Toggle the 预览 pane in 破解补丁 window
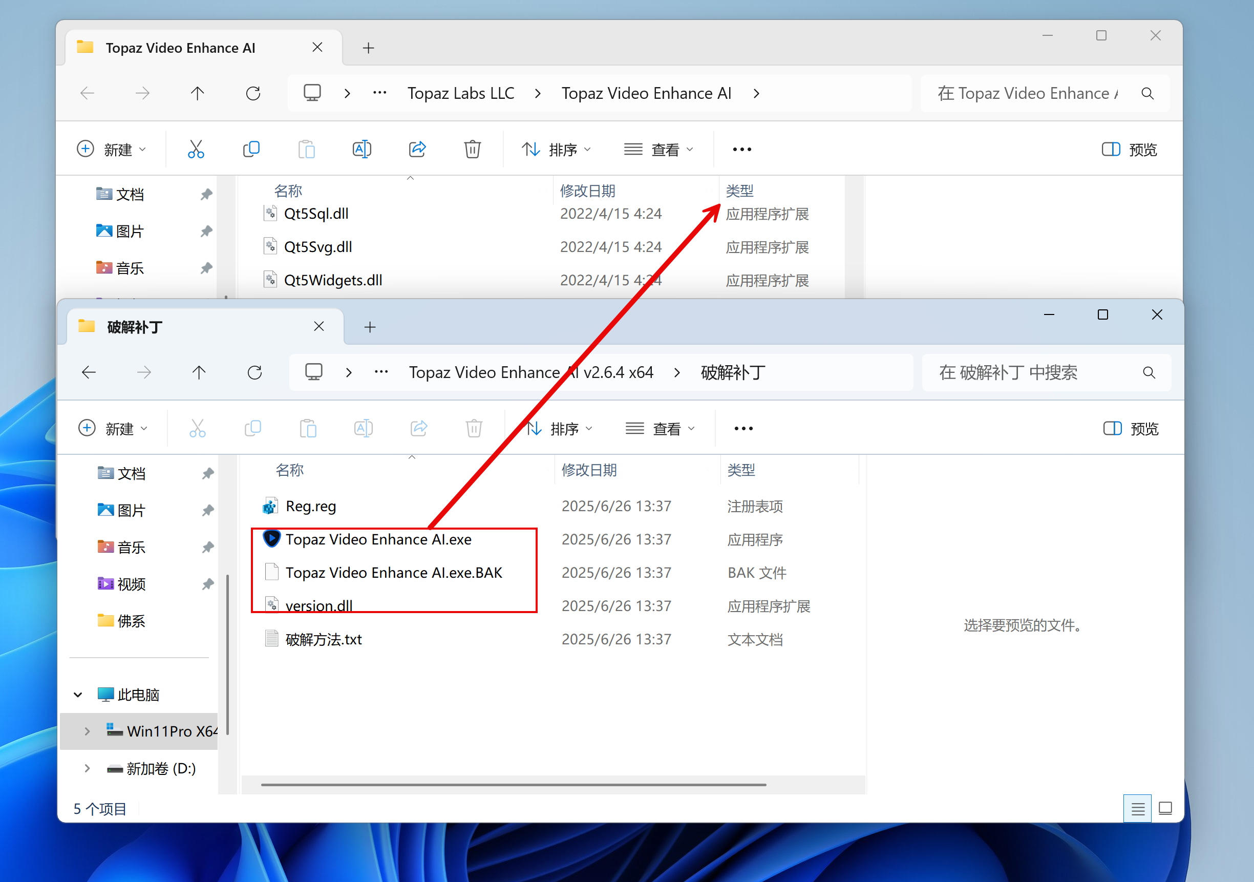The image size is (1254, 882). 1131,428
